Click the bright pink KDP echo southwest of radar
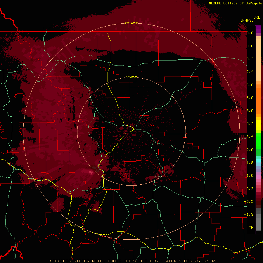 click(x=91, y=172)
